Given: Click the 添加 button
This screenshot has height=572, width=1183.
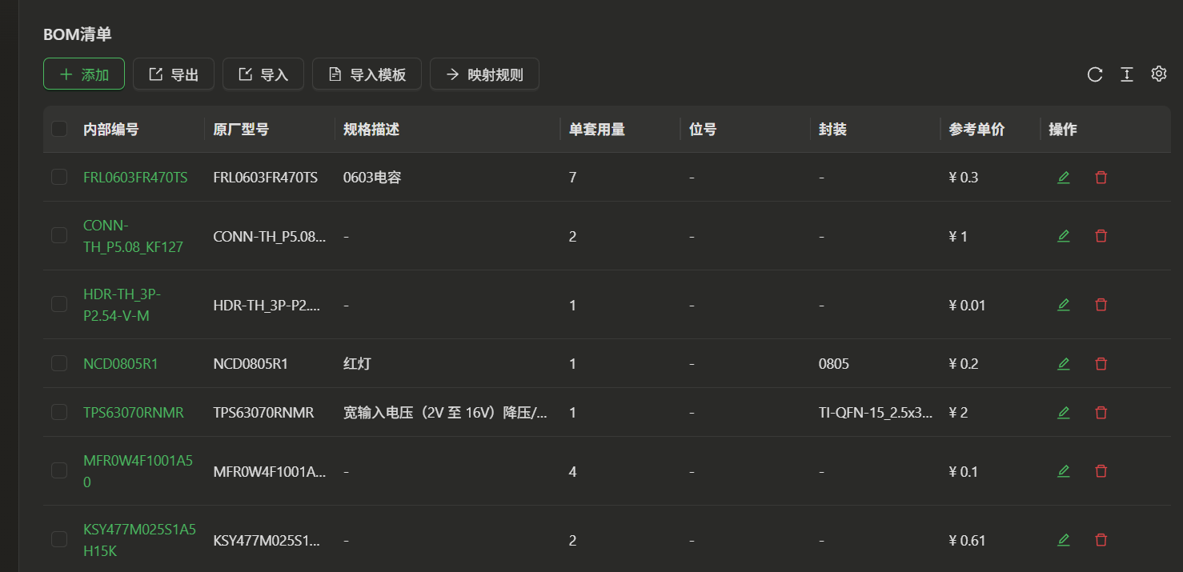Looking at the screenshot, I should (x=84, y=74).
